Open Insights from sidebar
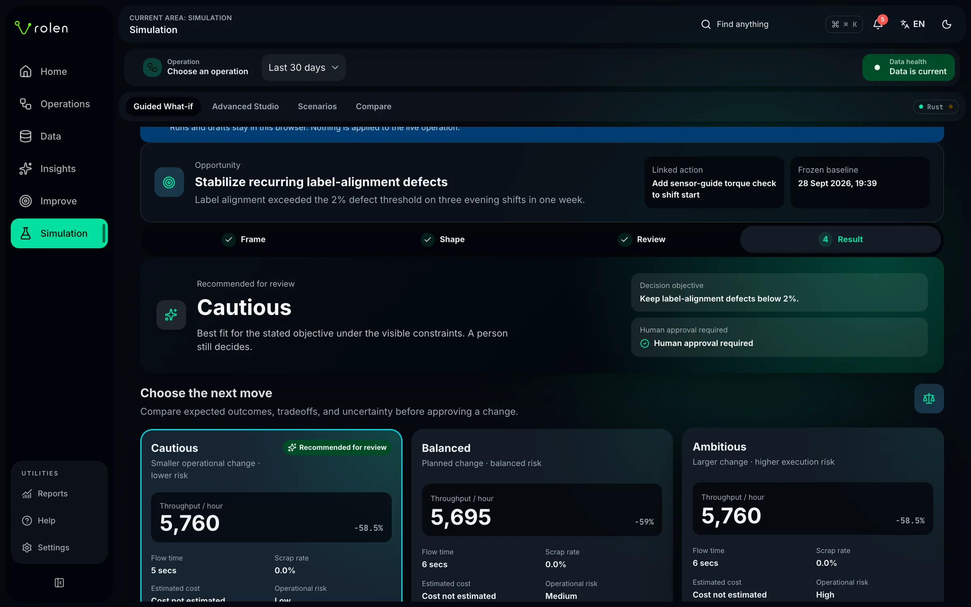 59,169
